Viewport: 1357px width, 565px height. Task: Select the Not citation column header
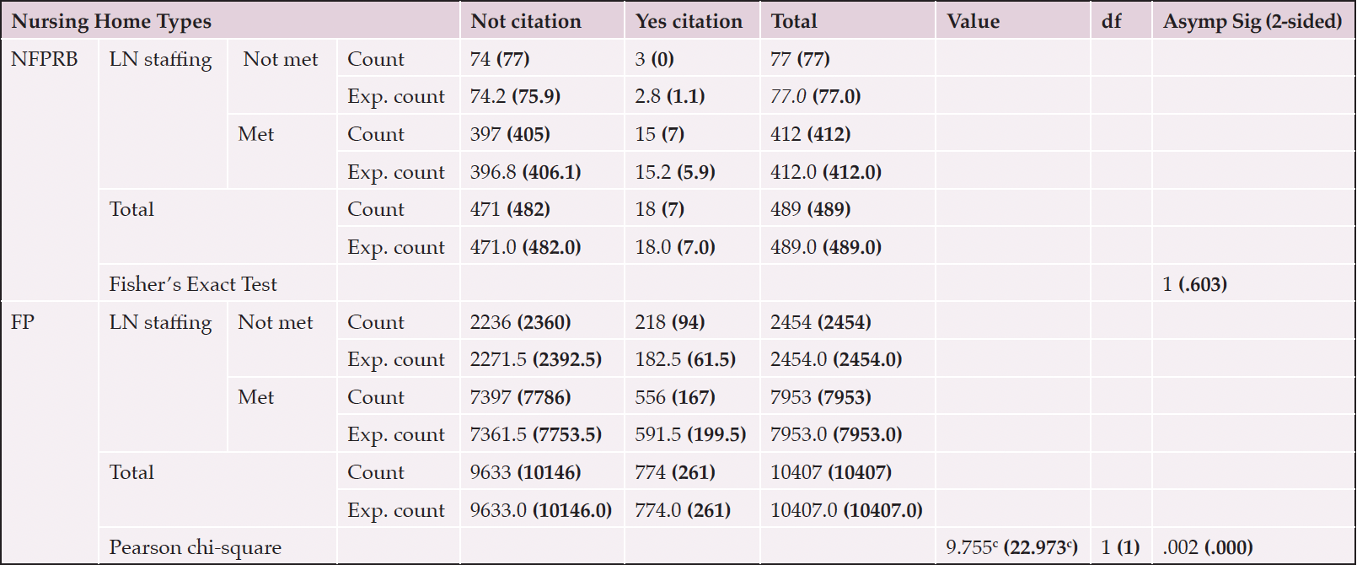(526, 21)
